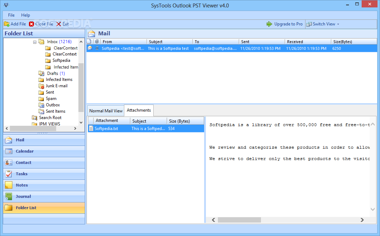Click the Mail envelope icon in navigation pane
This screenshot has height=236, width=380.
click(8, 140)
